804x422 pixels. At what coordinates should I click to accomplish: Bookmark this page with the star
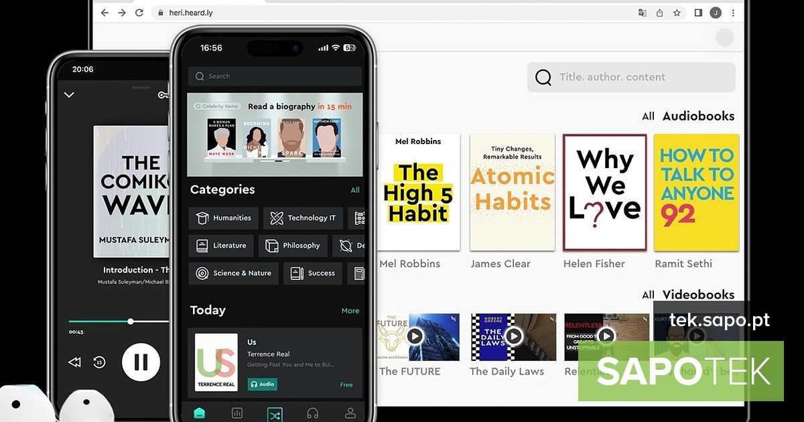pyautogui.click(x=677, y=13)
